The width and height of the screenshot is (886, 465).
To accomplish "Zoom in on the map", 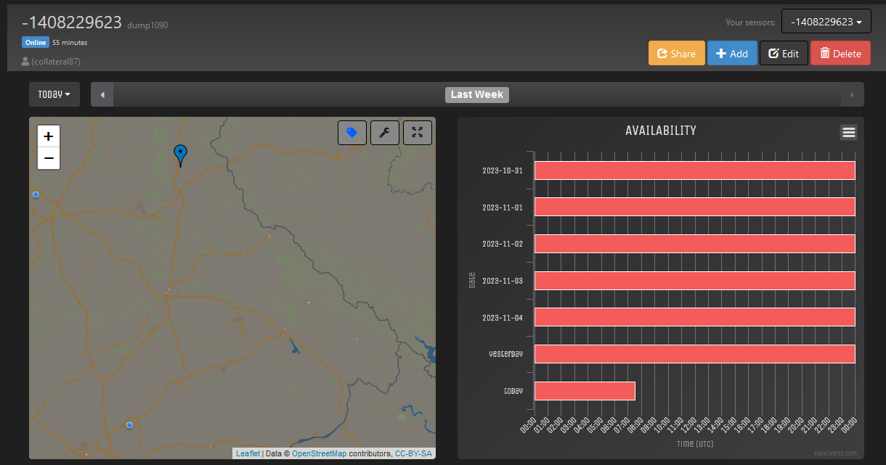I will [49, 136].
